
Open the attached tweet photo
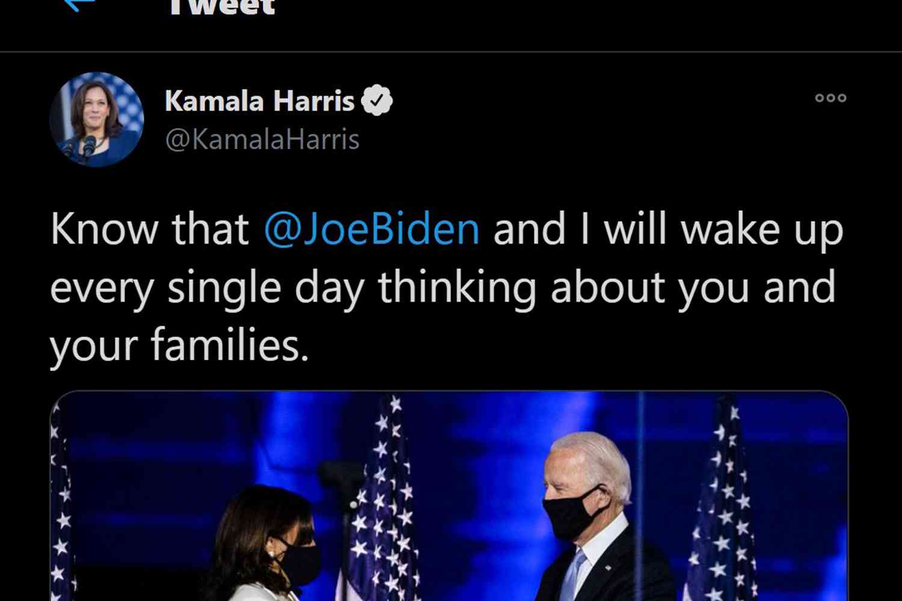point(449,496)
